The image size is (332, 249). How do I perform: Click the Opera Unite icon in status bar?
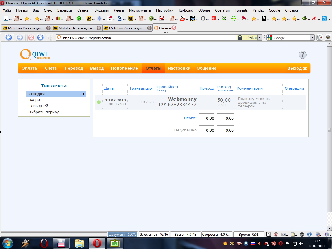pos(276,234)
